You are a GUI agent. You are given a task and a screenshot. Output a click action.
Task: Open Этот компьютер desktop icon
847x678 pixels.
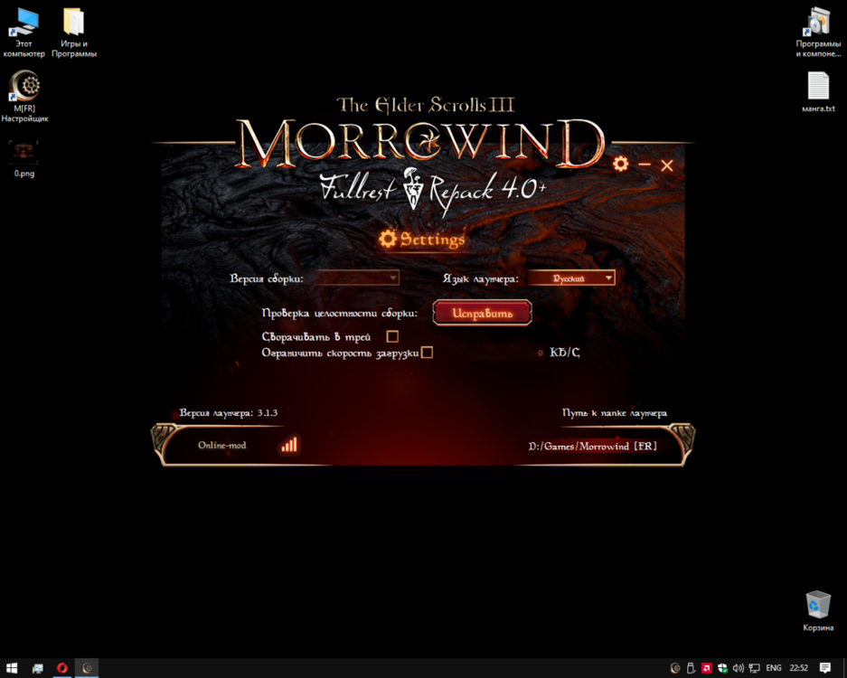pos(24,22)
